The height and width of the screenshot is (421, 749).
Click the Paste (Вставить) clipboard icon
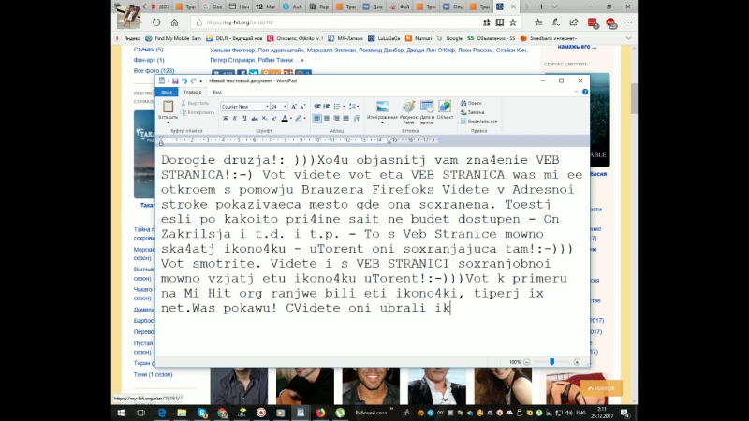click(x=169, y=108)
